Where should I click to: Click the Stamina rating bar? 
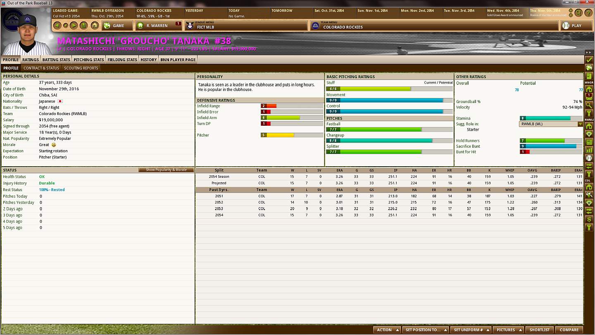click(x=551, y=118)
